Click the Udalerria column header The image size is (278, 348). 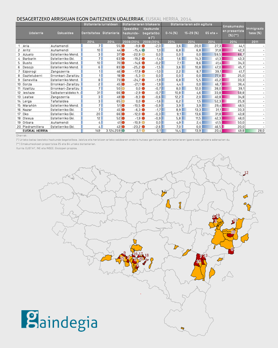coord(36,33)
